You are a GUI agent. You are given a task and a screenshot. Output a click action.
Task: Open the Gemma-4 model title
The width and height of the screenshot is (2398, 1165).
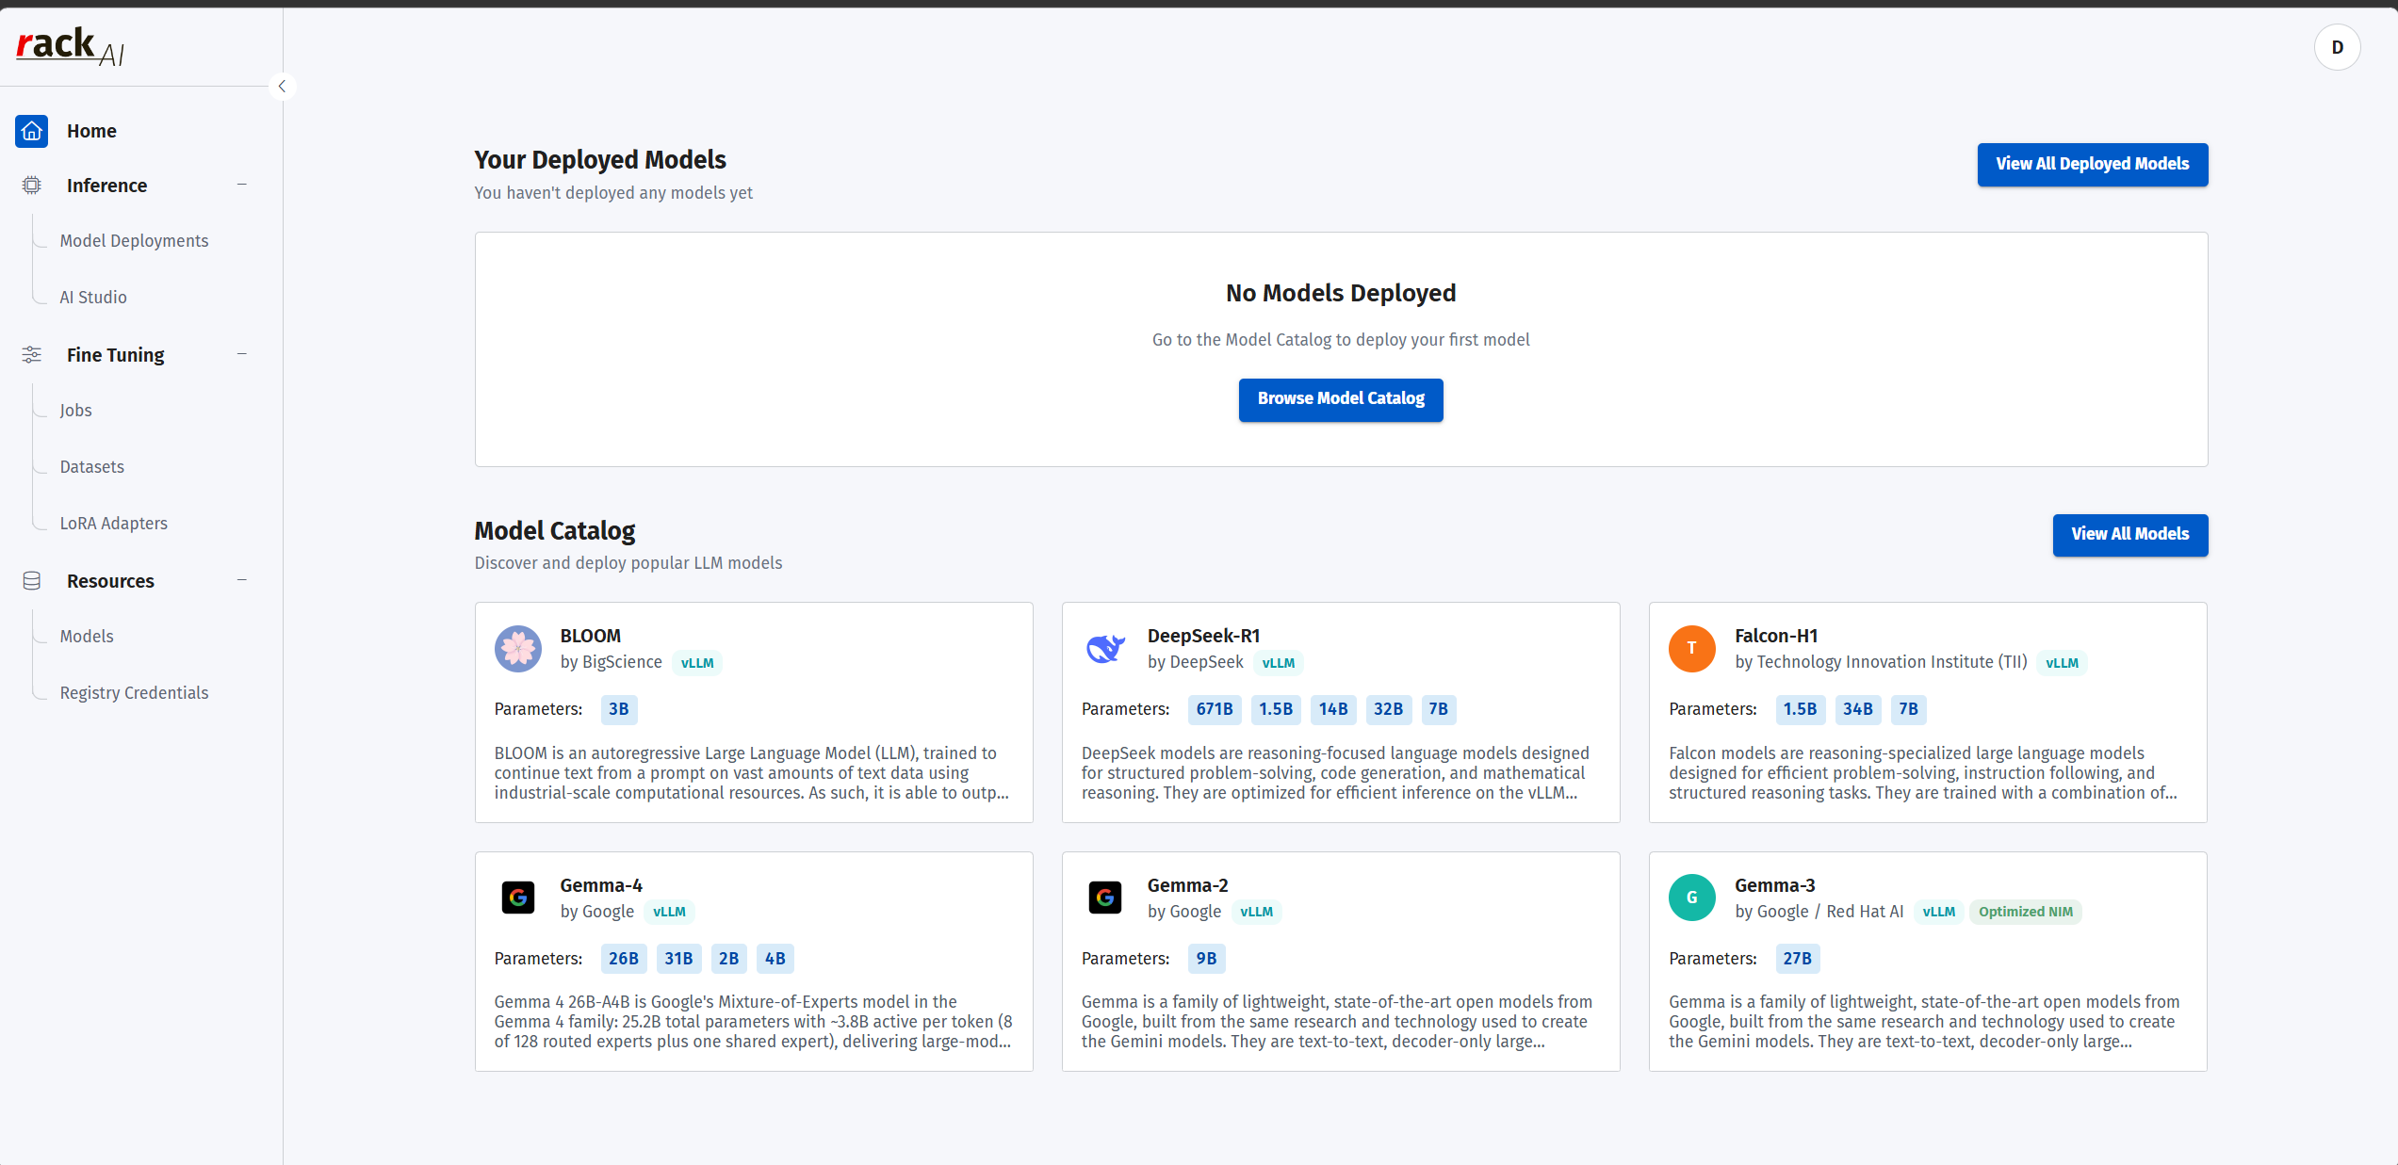pyautogui.click(x=601, y=885)
